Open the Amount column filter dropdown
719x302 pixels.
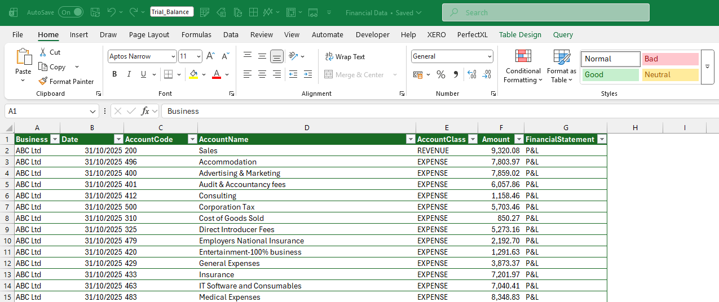click(x=518, y=139)
